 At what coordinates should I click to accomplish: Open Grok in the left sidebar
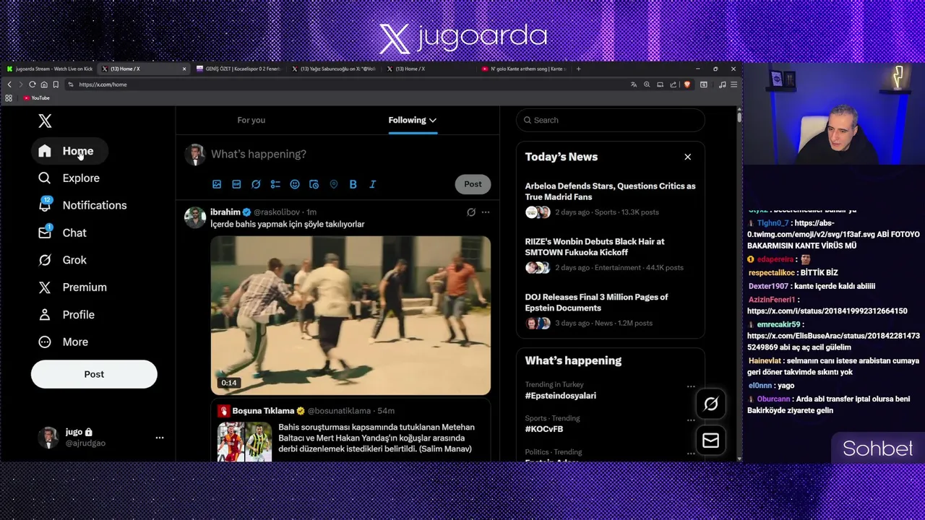tap(62, 260)
